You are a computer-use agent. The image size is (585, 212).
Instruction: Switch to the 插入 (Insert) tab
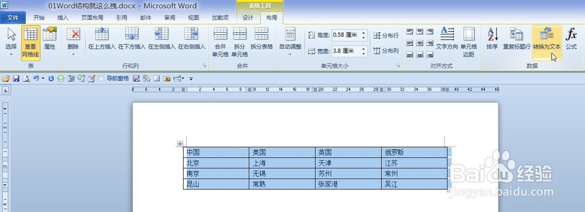point(63,18)
